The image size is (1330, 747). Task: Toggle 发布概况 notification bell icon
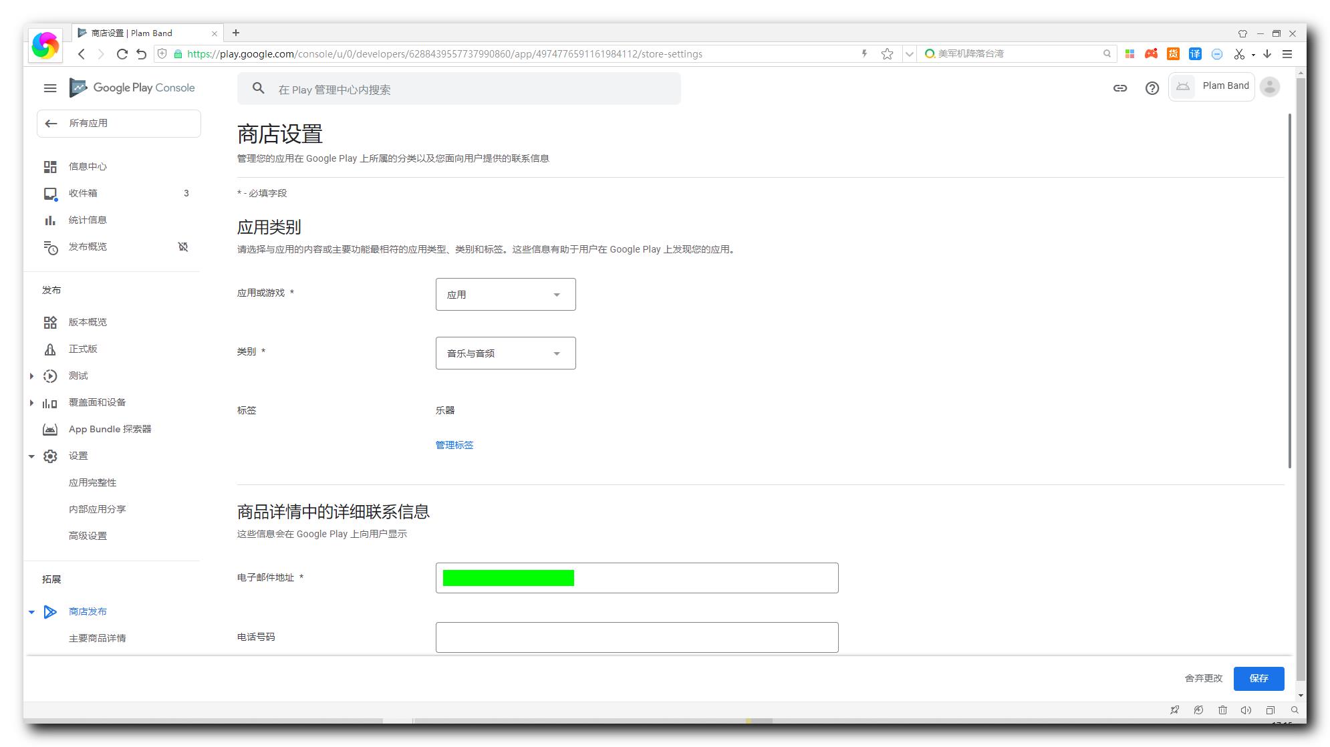184,247
